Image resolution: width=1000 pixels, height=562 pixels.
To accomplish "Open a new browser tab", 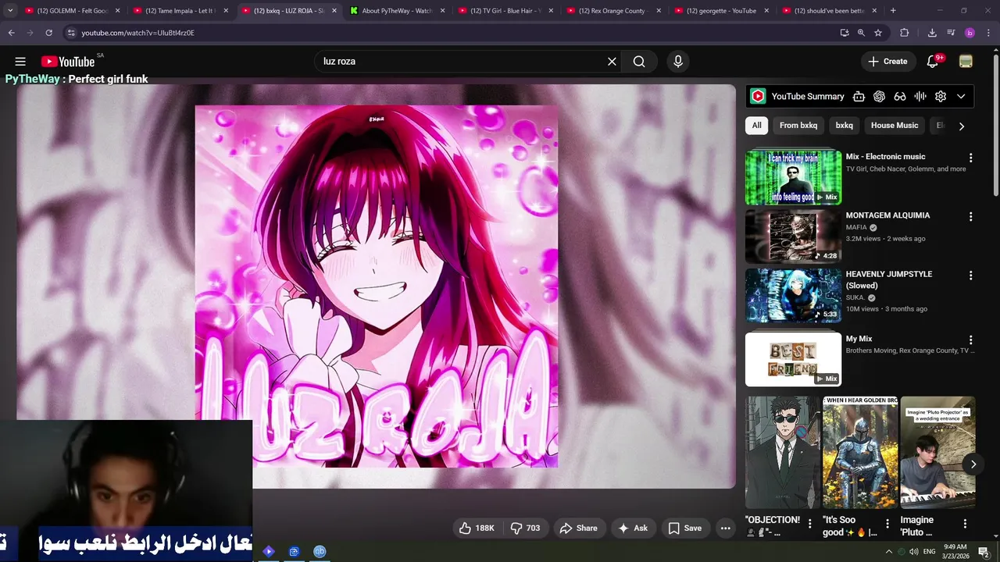I will coord(893,11).
